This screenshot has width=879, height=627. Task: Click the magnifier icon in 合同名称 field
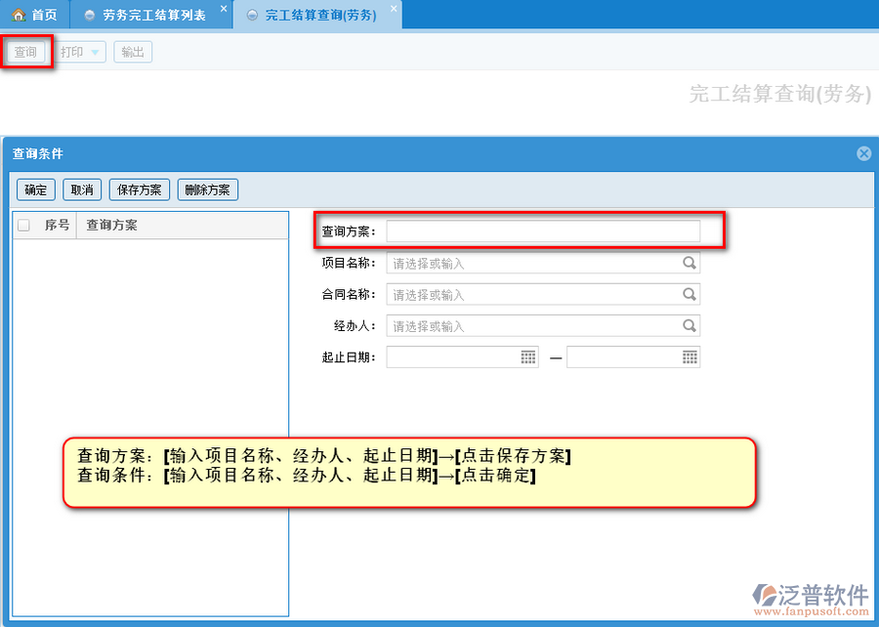[x=689, y=294]
